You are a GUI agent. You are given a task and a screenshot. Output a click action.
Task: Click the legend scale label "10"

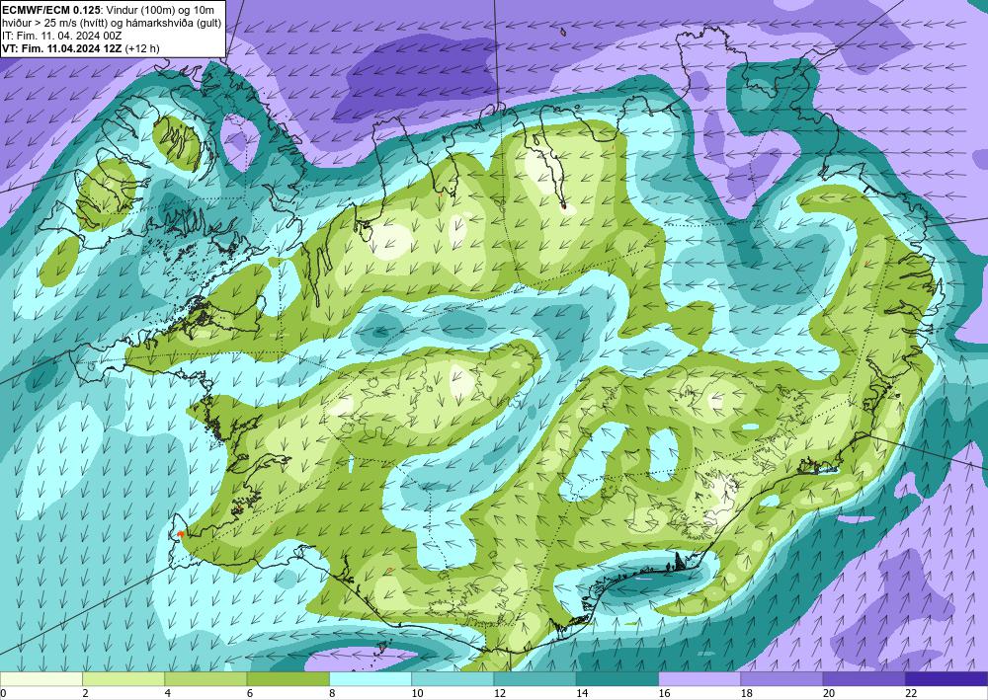(417, 693)
